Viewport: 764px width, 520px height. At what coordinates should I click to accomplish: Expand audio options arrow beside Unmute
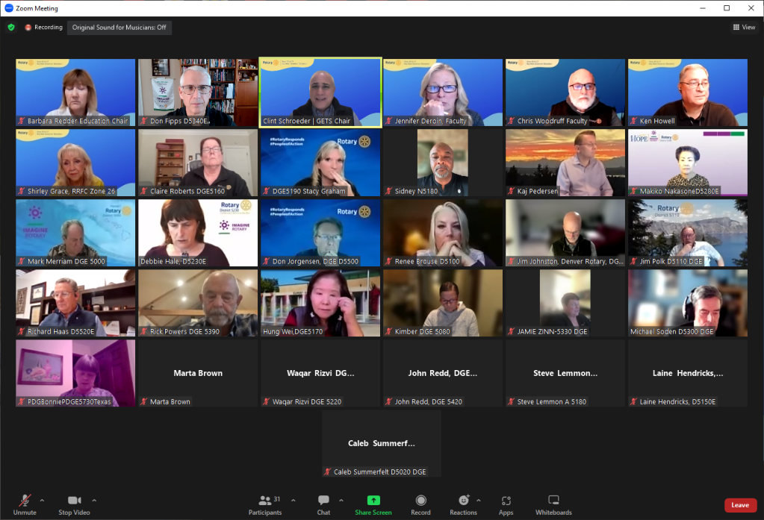(42, 500)
